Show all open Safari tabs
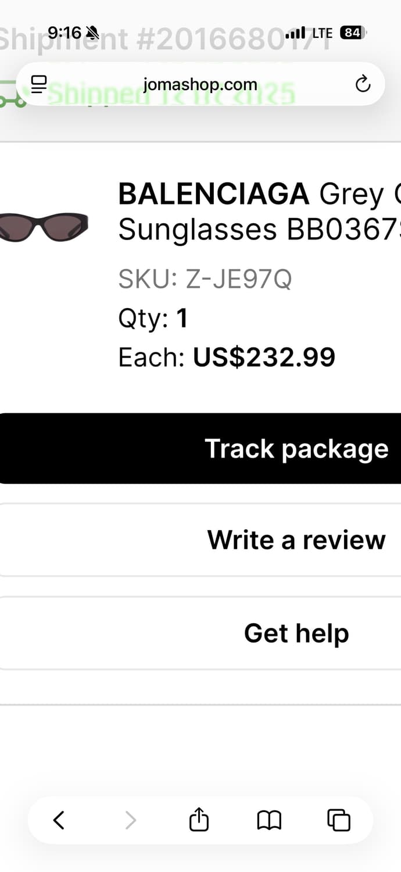The image size is (401, 872). [x=339, y=820]
